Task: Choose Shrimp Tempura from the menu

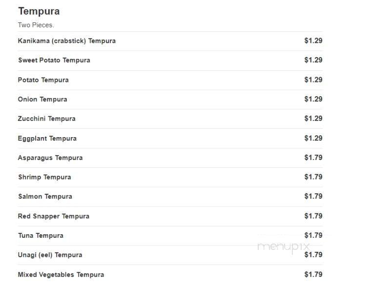Action: (44, 177)
